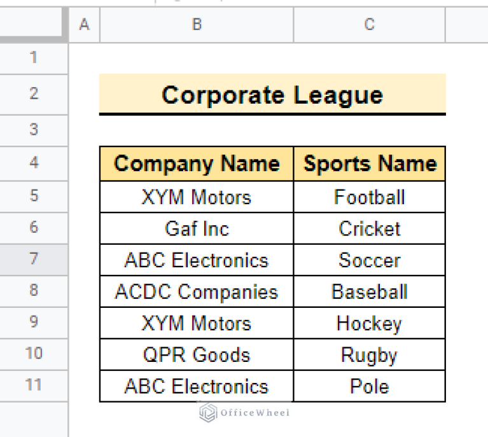The height and width of the screenshot is (437, 488).
Task: Select the Baseball cell
Action: pyautogui.click(x=370, y=291)
